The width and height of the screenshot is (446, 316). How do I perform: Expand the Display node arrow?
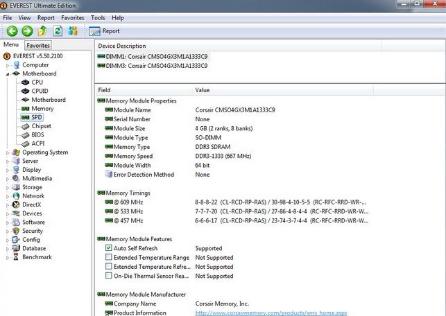click(x=8, y=170)
